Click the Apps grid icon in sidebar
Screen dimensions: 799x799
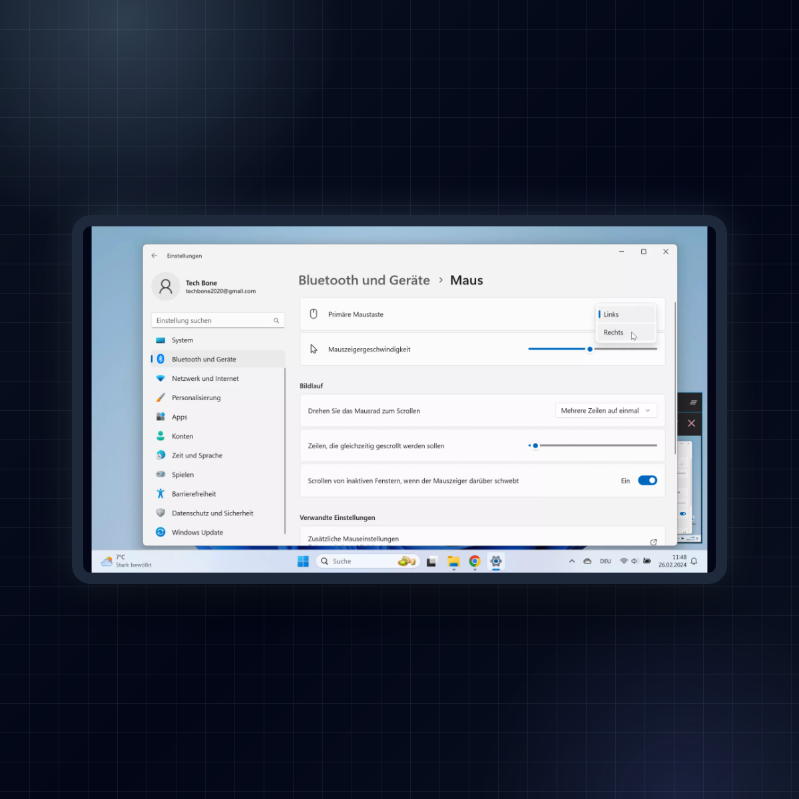coord(160,417)
